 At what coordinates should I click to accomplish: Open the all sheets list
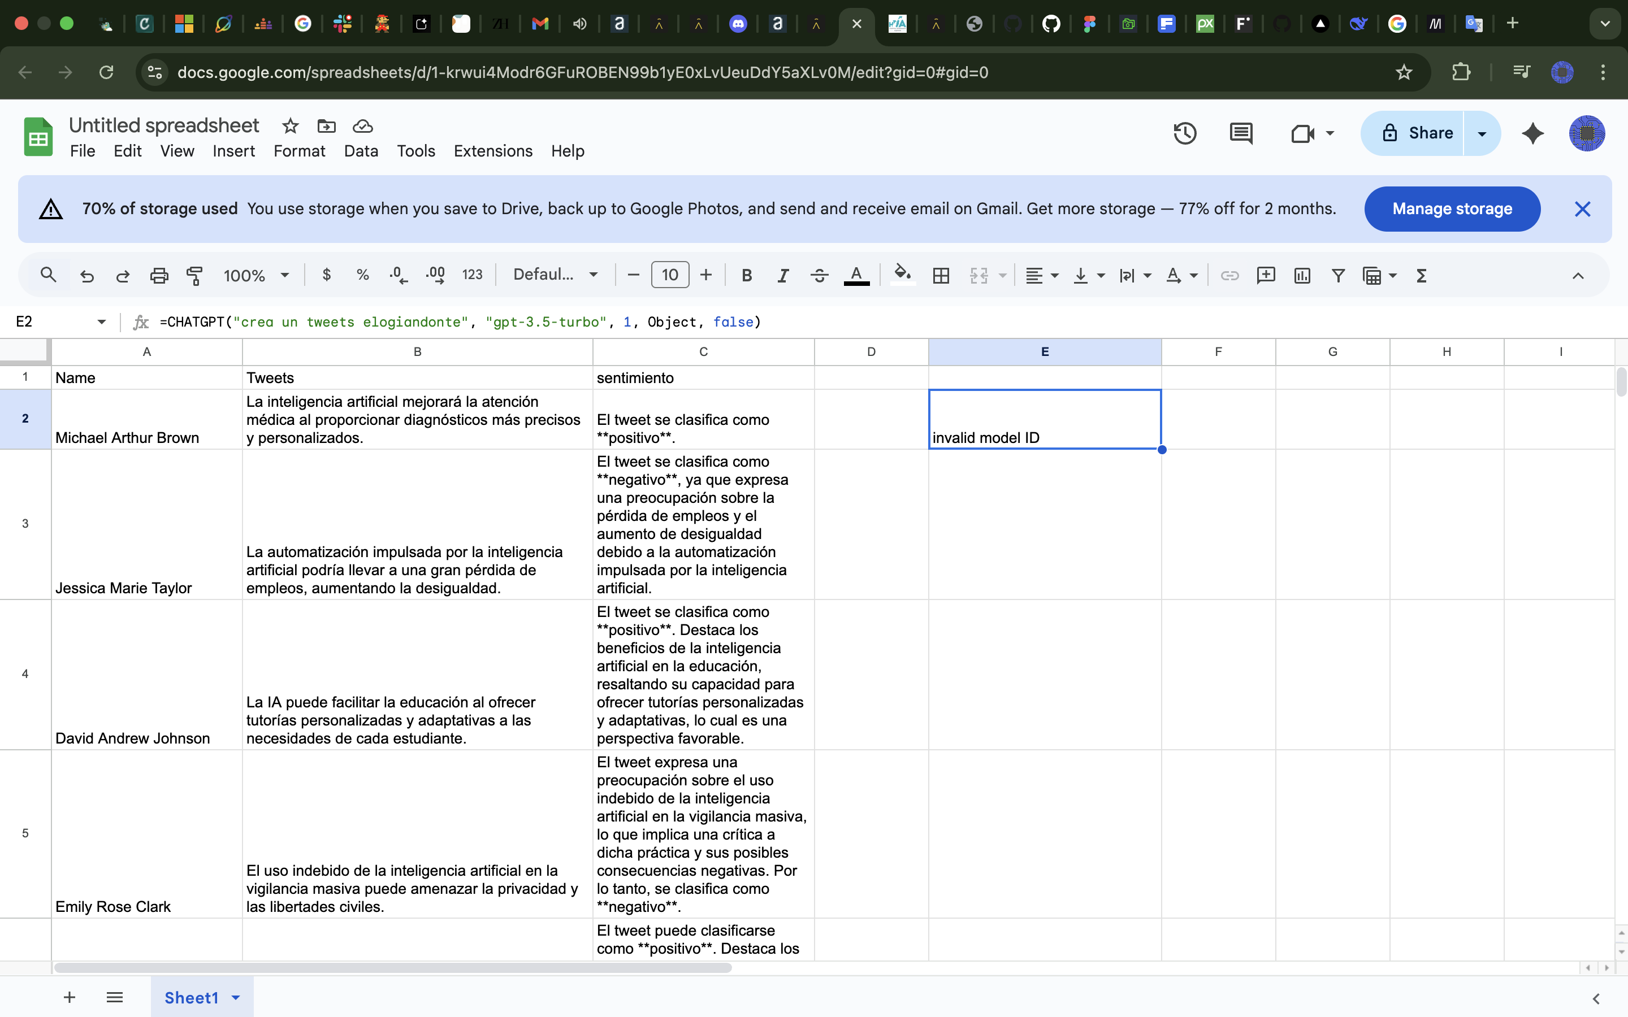coord(114,997)
